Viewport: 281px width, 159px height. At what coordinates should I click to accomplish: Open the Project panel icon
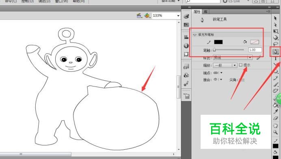click(186, 96)
